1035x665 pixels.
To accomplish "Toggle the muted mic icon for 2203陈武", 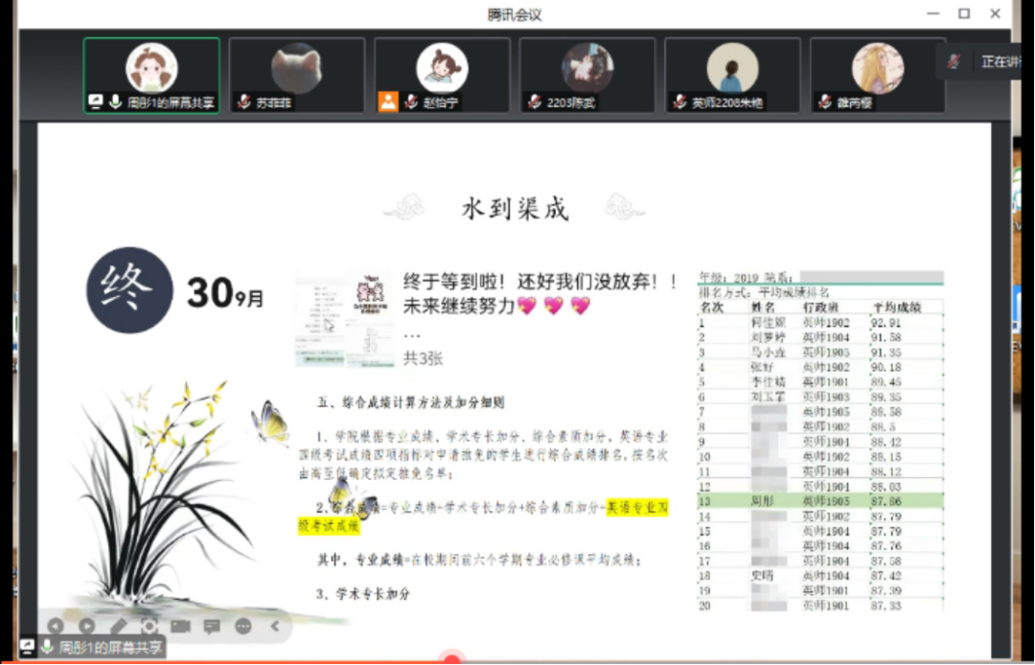I will (x=535, y=102).
